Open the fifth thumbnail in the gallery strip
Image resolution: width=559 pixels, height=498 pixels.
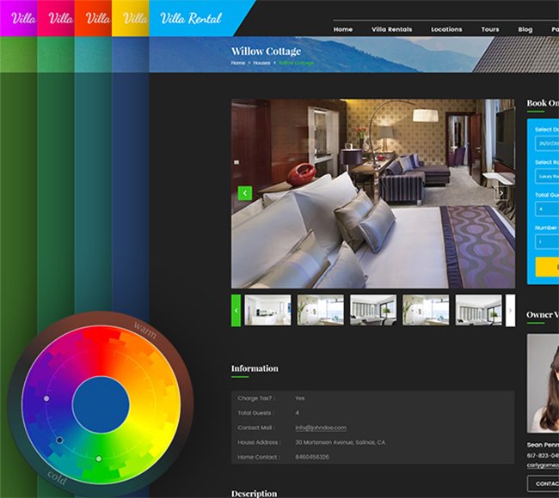tap(478, 310)
